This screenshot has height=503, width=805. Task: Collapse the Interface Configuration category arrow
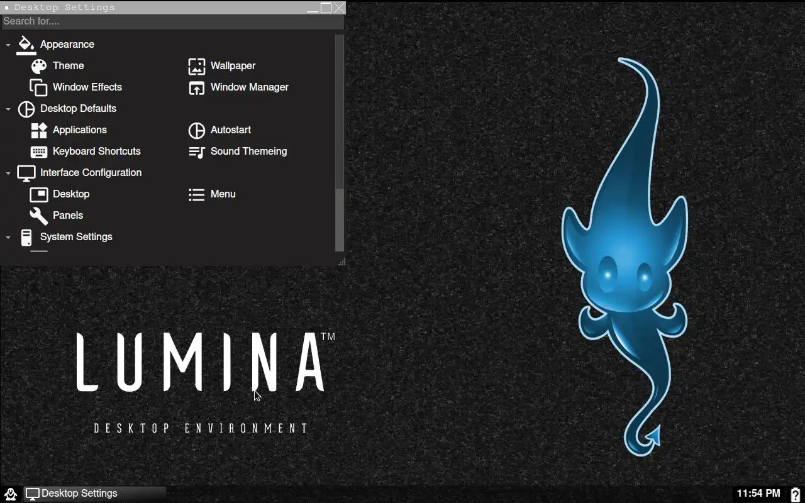coord(8,173)
